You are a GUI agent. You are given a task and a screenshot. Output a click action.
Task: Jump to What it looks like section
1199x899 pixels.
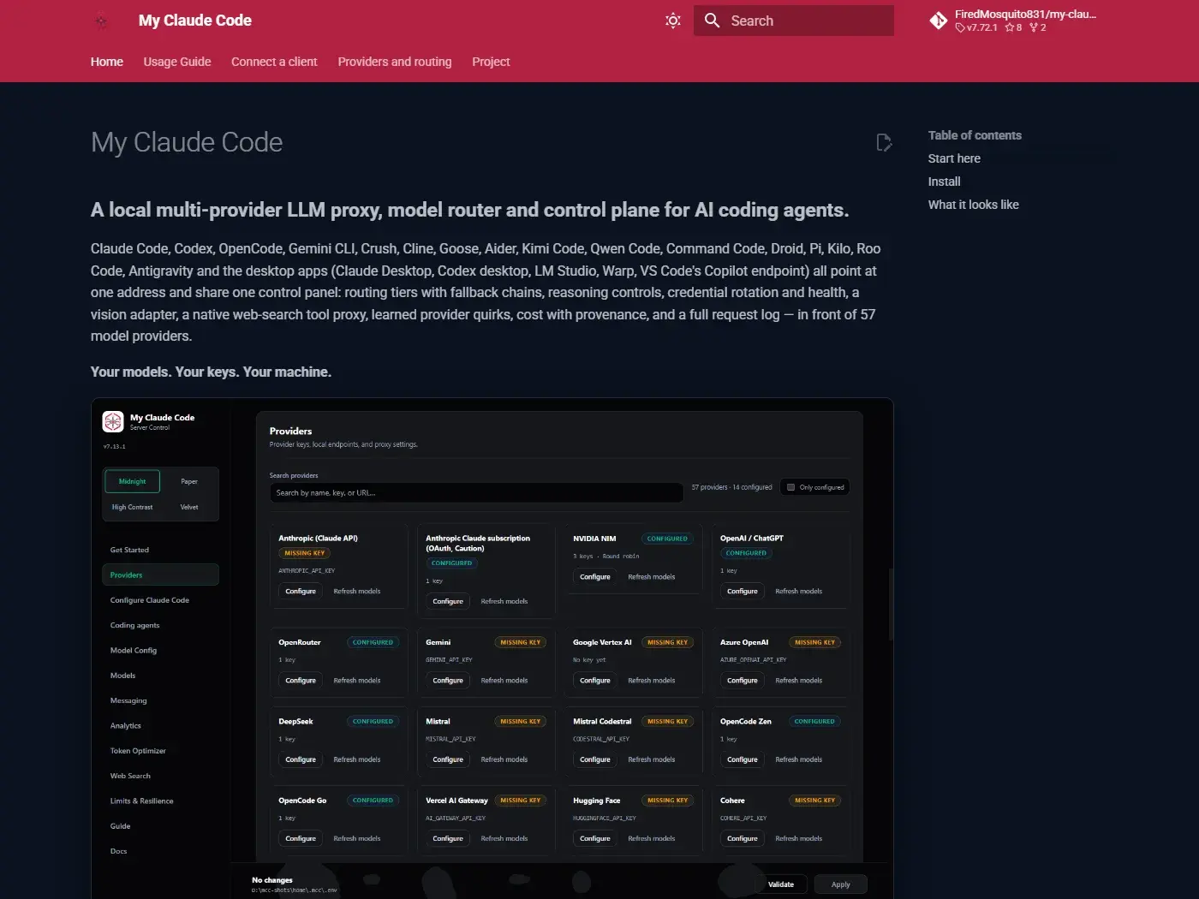pos(974,205)
